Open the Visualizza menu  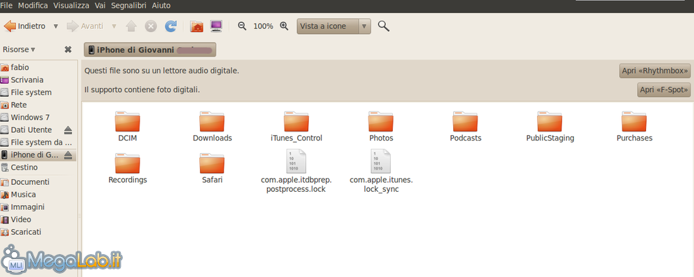tap(71, 6)
